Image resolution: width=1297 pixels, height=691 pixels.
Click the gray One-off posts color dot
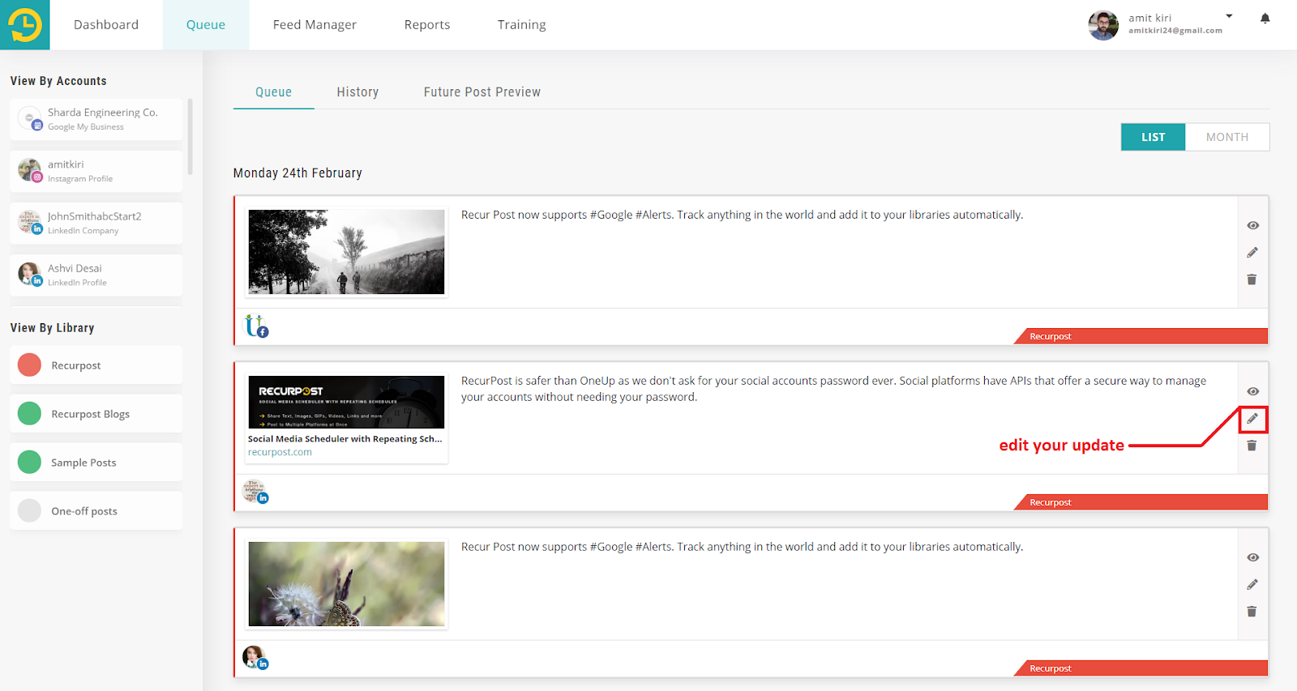point(29,511)
